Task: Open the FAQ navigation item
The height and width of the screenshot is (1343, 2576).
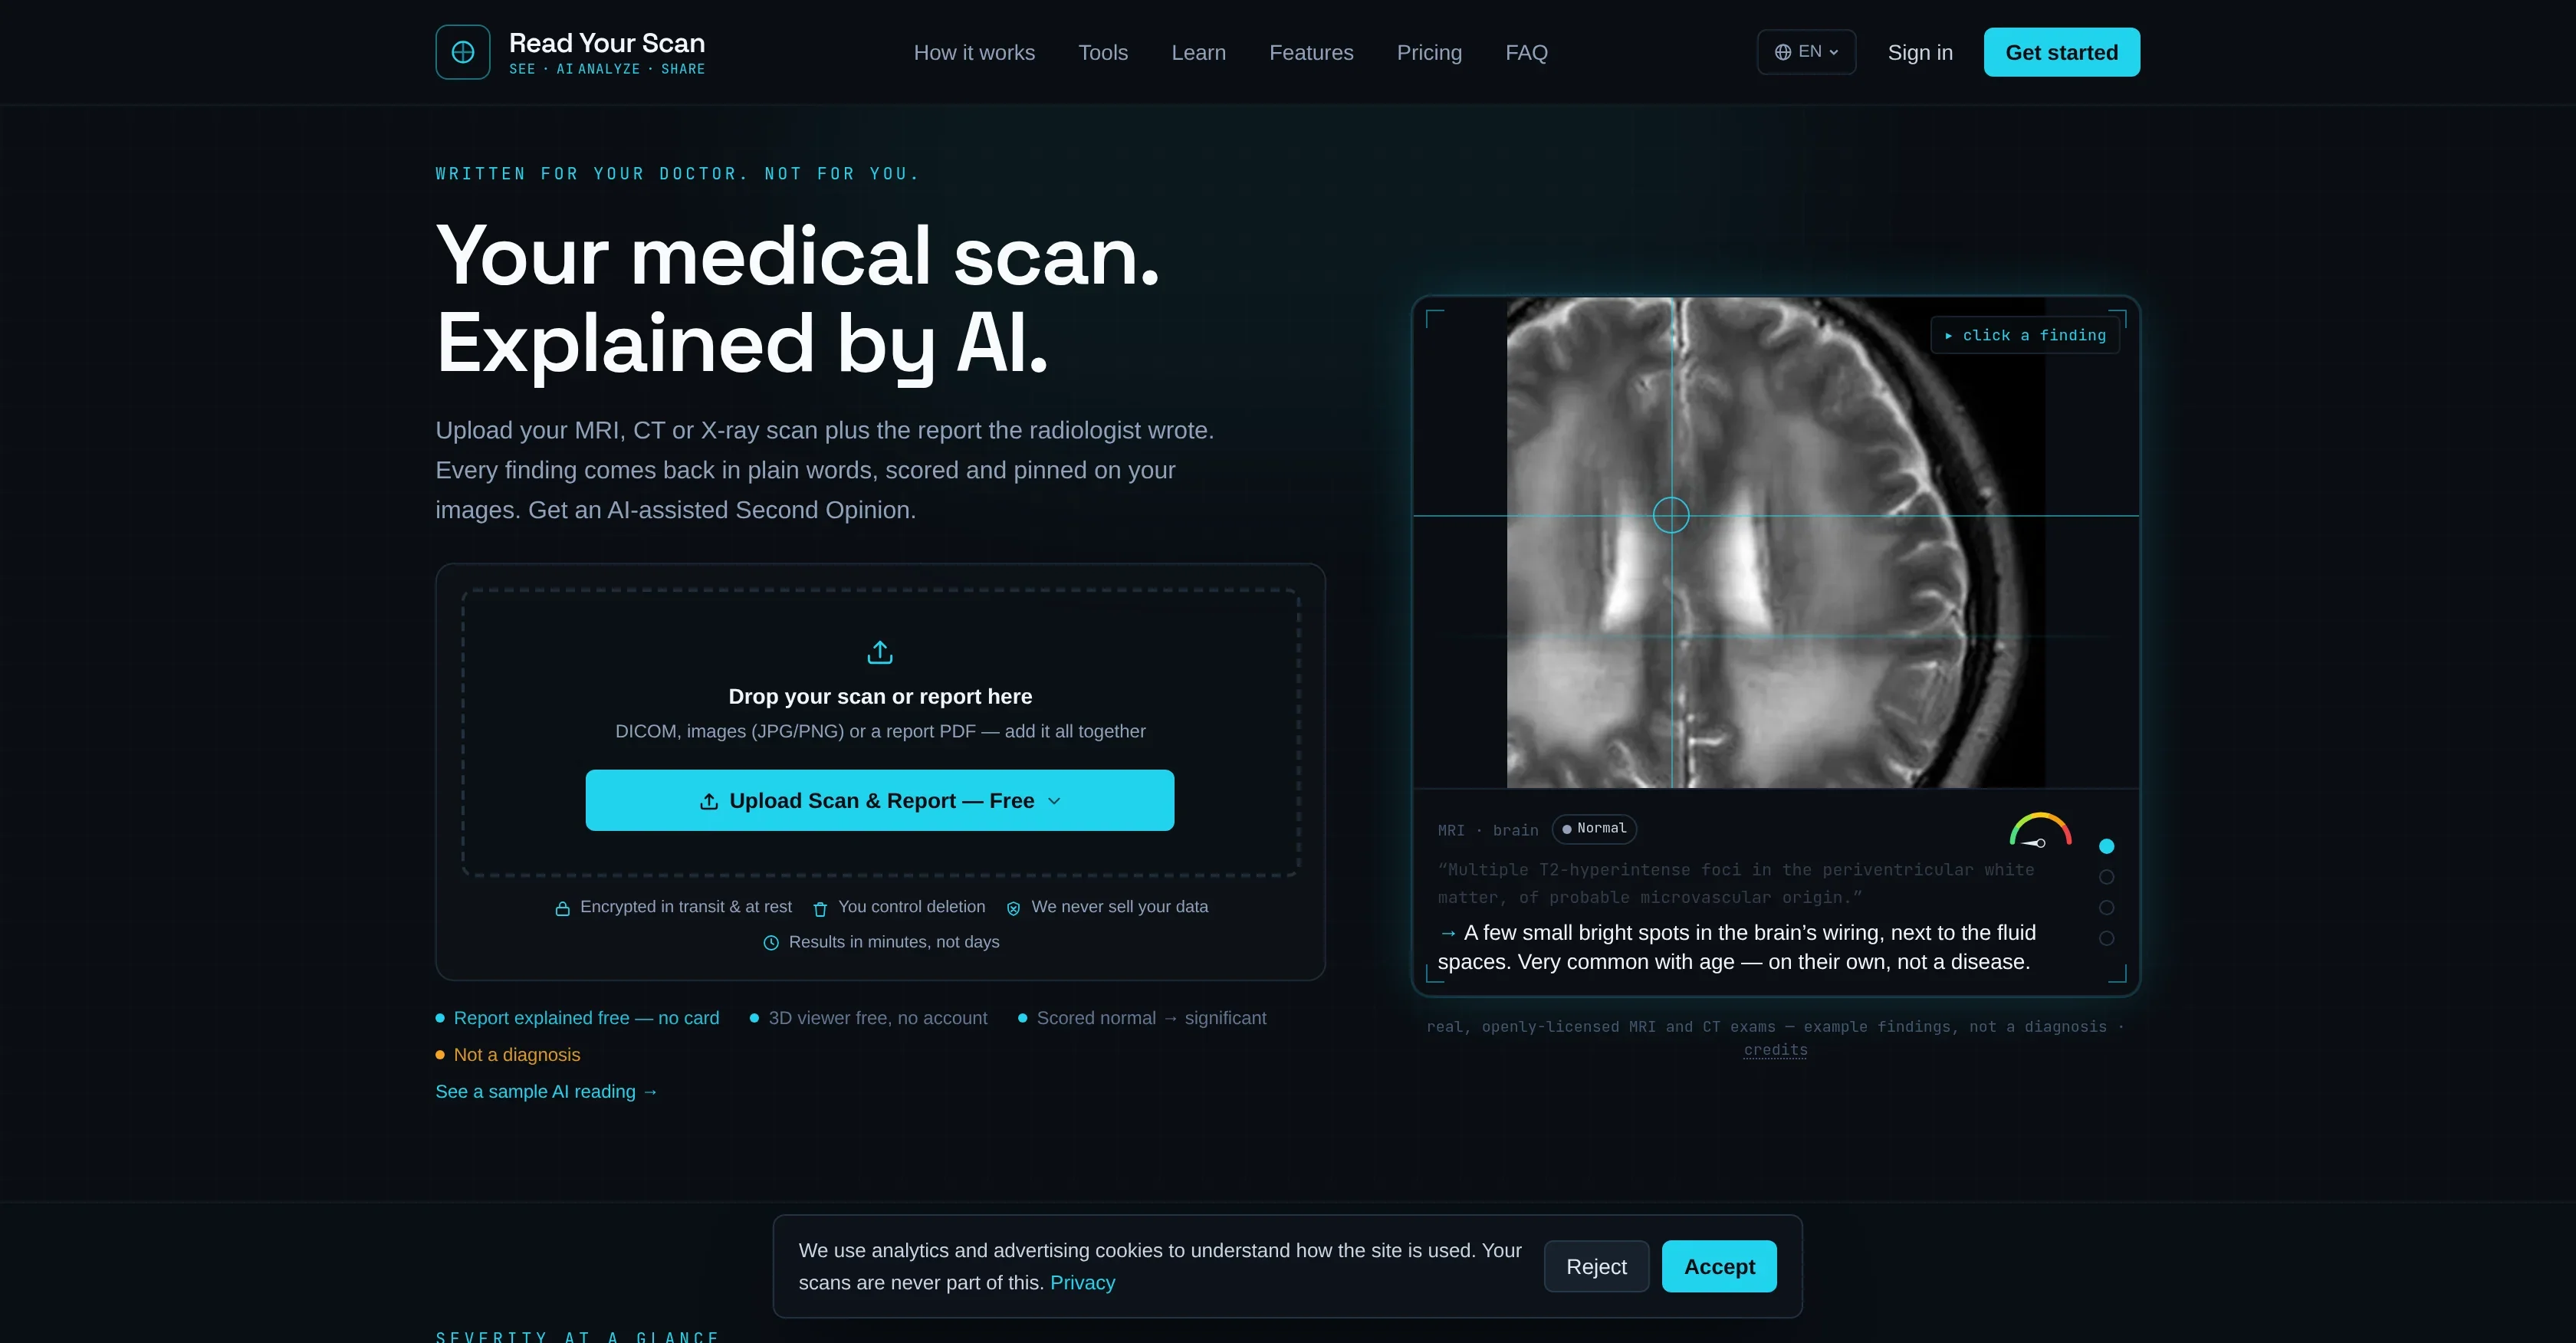Action: (x=1526, y=52)
